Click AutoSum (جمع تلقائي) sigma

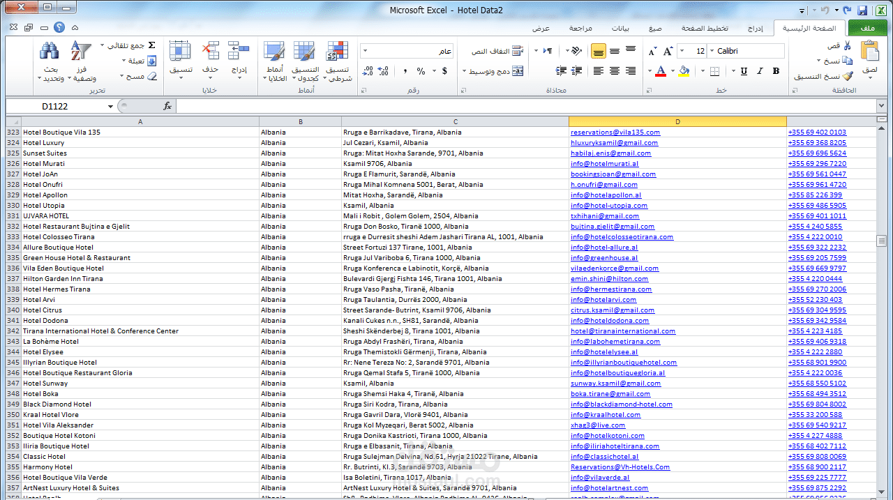[x=151, y=45]
